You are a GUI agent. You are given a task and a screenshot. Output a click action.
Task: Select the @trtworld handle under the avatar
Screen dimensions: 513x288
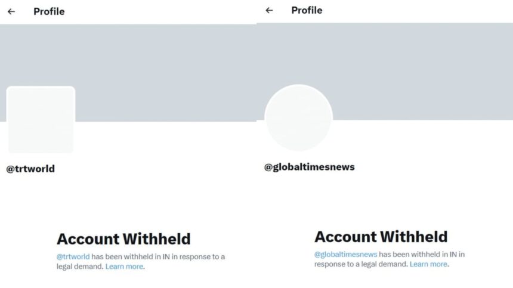[x=30, y=169]
